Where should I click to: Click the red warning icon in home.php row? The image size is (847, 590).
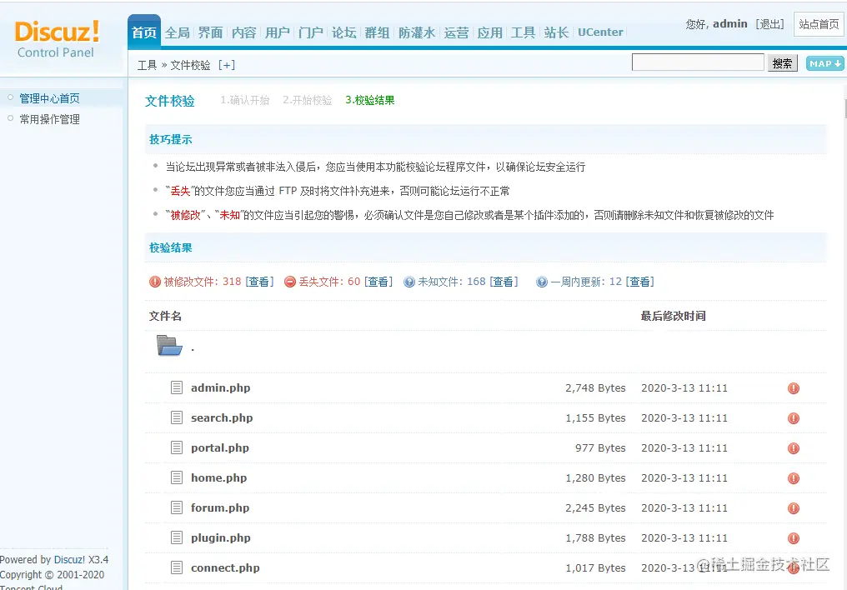793,478
